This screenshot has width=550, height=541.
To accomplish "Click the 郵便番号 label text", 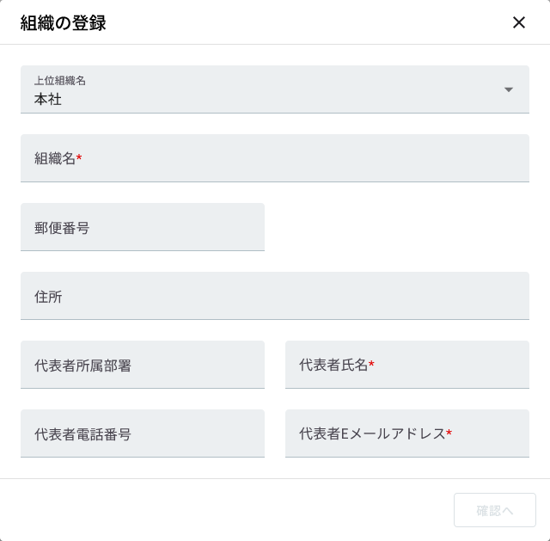I will (62, 228).
